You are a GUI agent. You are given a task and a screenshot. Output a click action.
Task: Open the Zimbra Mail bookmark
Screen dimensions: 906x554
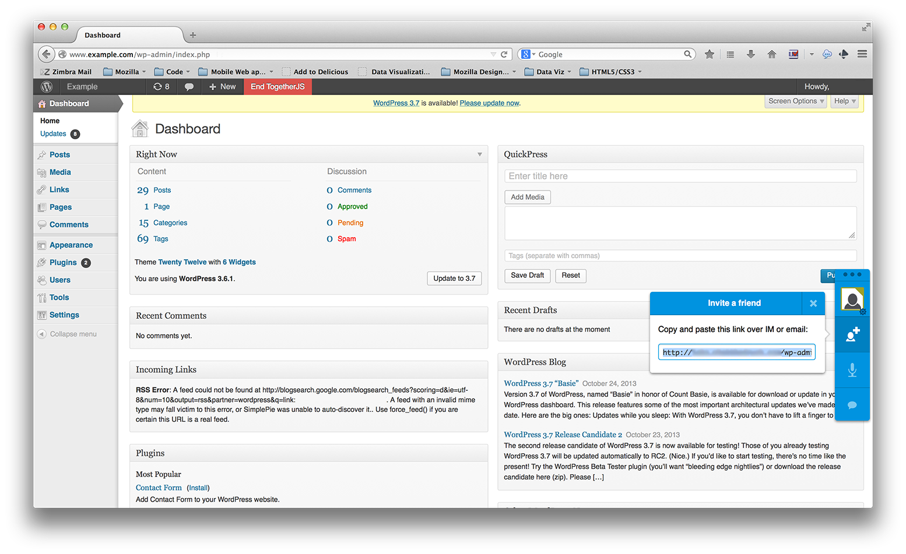click(x=66, y=72)
